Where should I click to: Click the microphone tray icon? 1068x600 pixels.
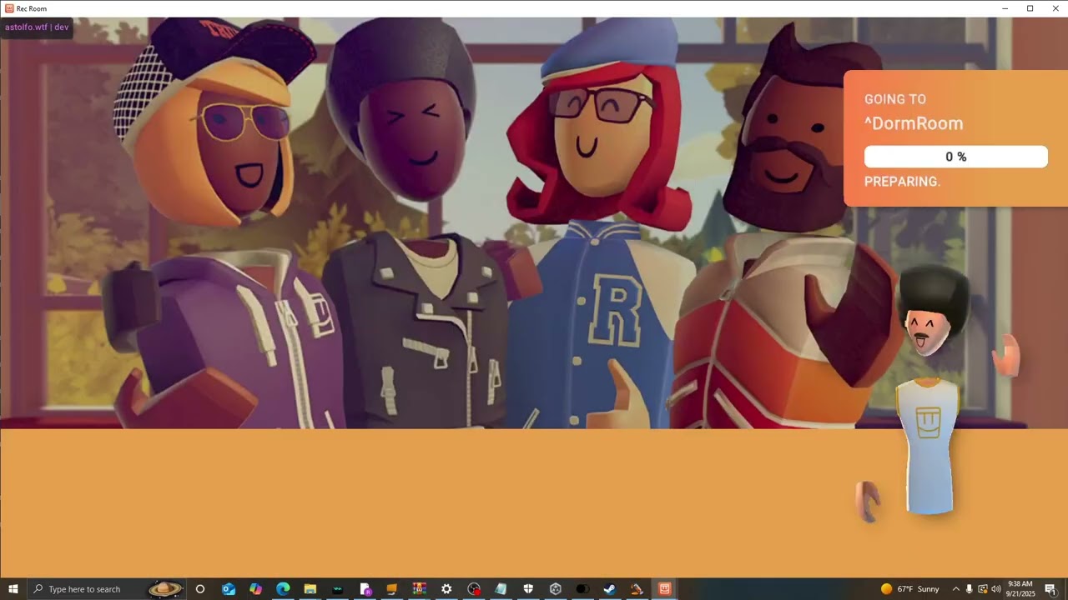pyautogui.click(x=969, y=589)
